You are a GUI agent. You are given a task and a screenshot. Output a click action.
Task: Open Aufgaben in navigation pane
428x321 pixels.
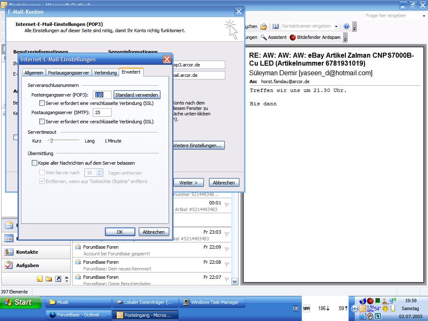click(36, 265)
